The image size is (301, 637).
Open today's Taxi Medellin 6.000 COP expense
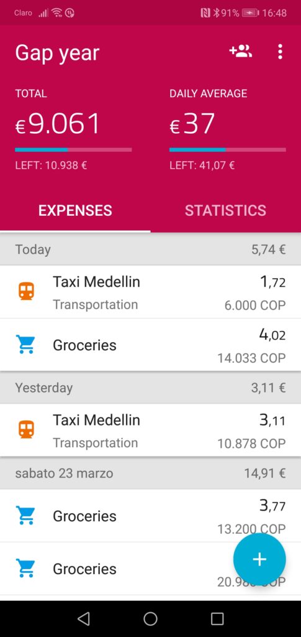(150, 292)
